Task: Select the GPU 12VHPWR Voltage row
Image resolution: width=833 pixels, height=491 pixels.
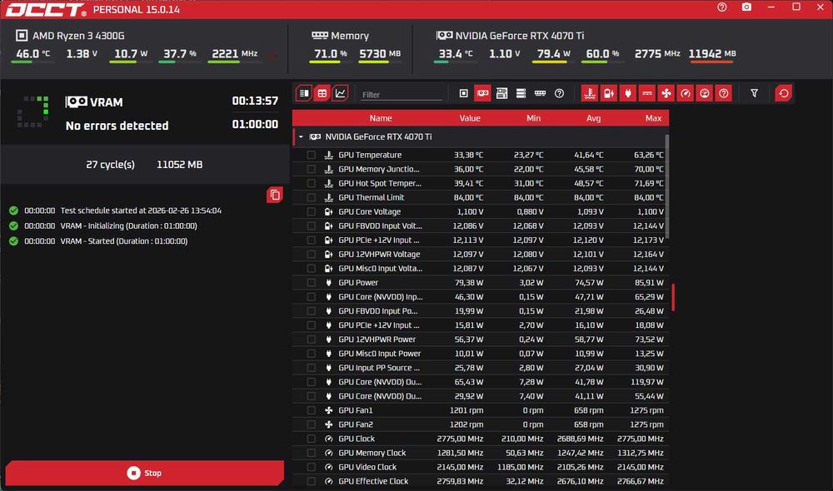Action: click(481, 255)
